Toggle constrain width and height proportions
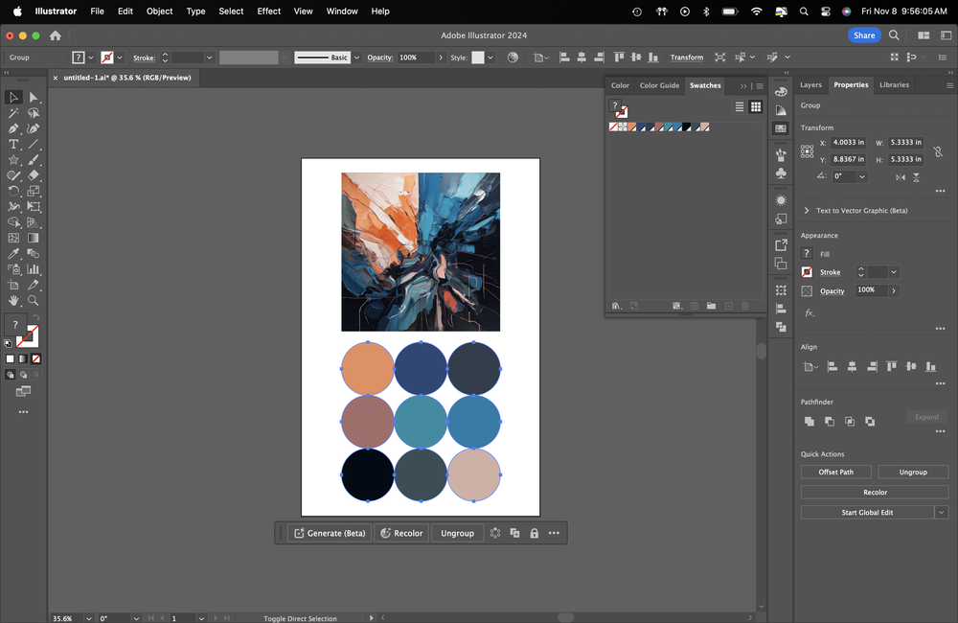Viewport: 958px width, 623px height. pyautogui.click(x=938, y=151)
